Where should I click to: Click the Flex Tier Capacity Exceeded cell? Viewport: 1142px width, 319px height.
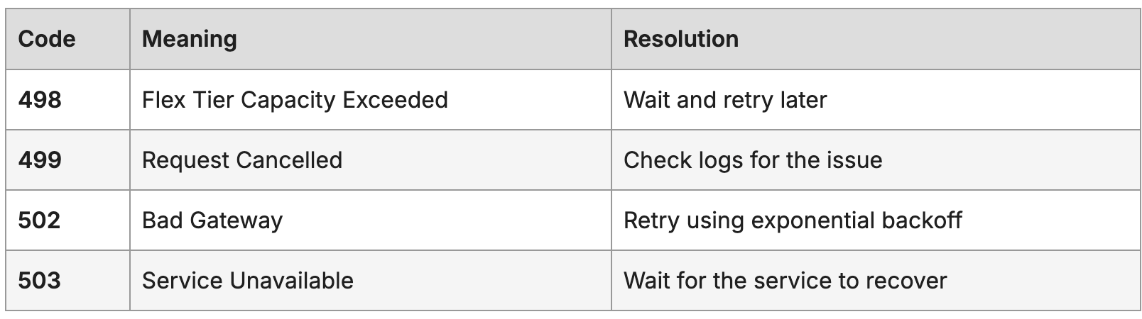pyautogui.click(x=295, y=100)
